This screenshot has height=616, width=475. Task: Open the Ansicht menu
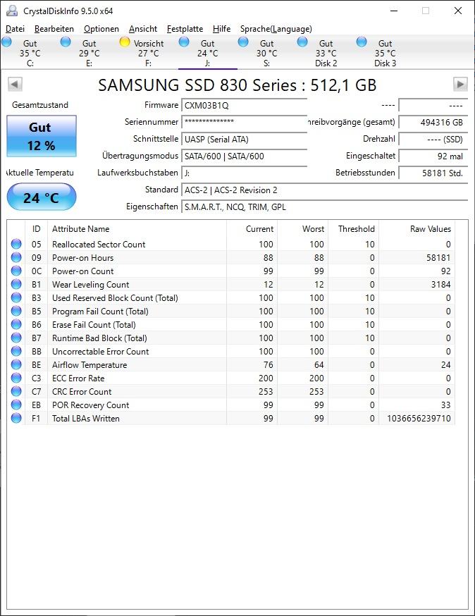click(142, 29)
